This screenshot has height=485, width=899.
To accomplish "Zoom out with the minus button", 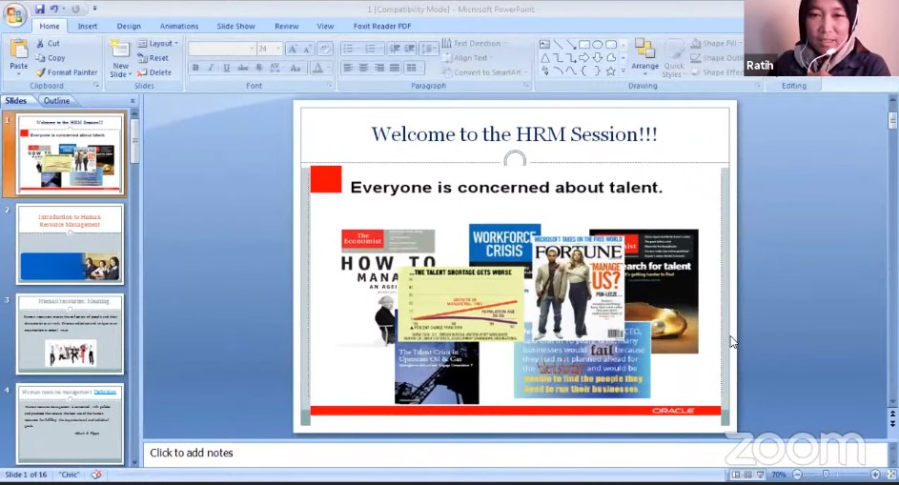I will [x=797, y=475].
